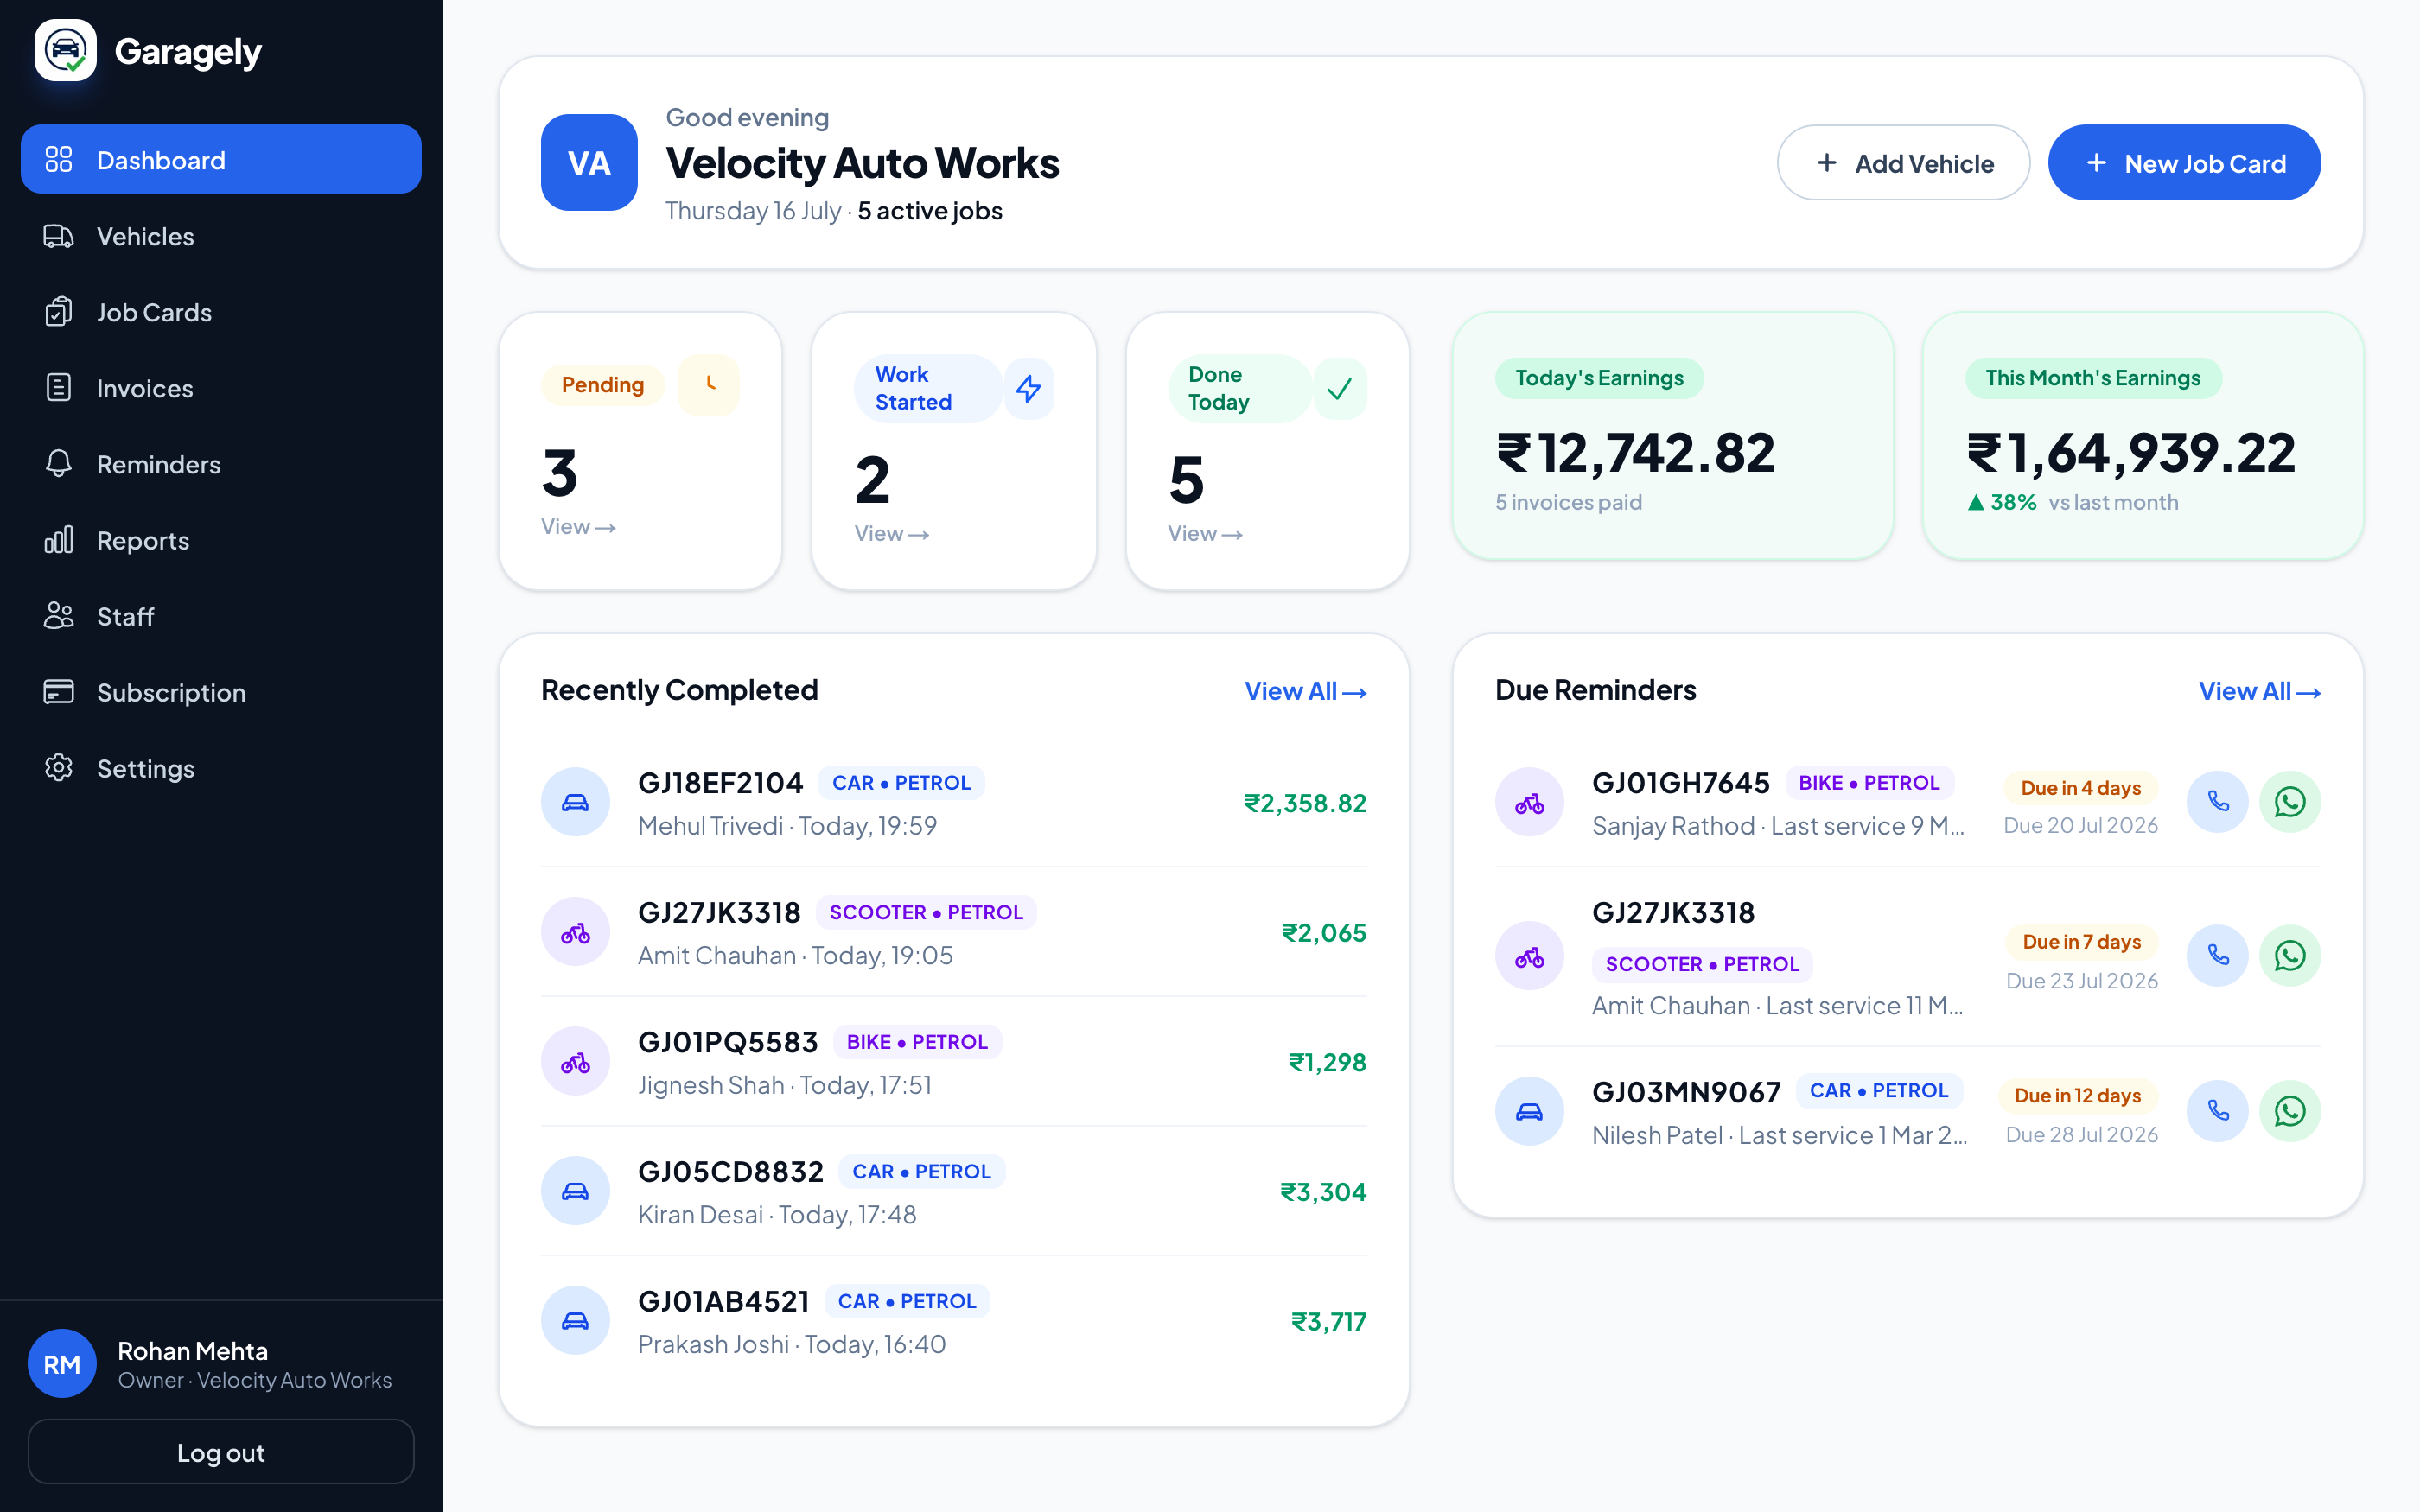
Task: Click the Dashboard grid icon in sidebar
Action: coord(59,159)
